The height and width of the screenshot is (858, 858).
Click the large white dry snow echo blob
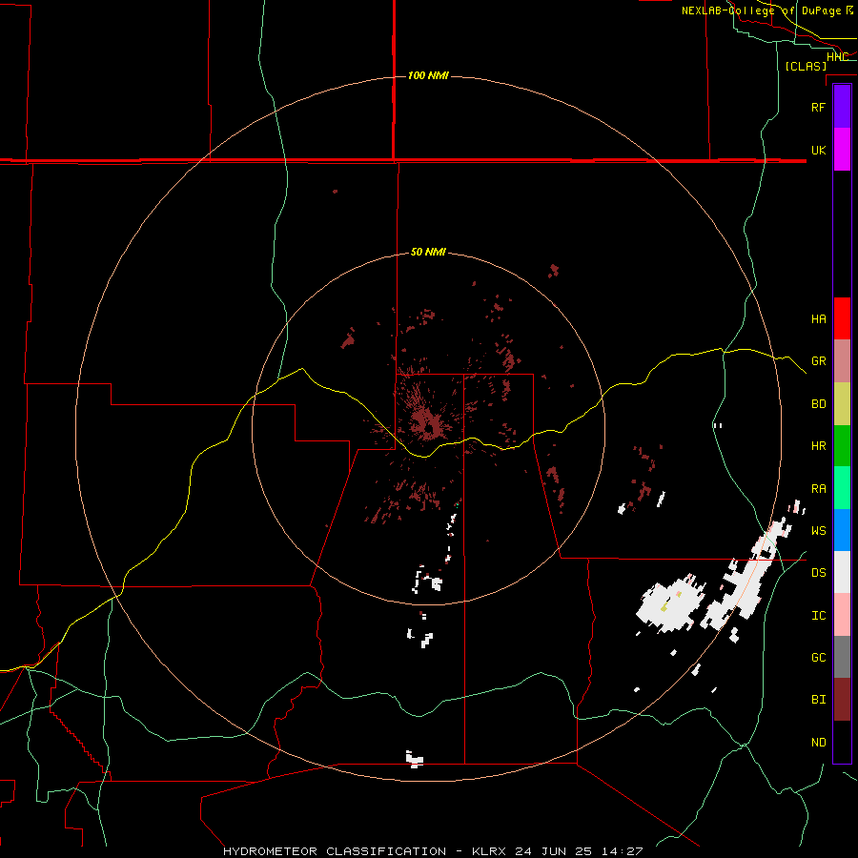(668, 604)
